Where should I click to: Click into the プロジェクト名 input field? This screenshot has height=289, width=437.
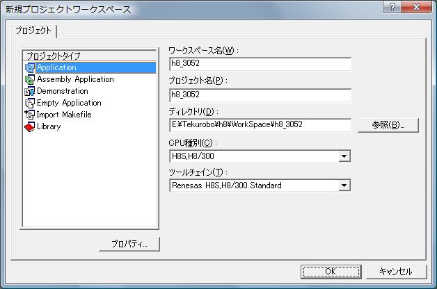pyautogui.click(x=260, y=95)
